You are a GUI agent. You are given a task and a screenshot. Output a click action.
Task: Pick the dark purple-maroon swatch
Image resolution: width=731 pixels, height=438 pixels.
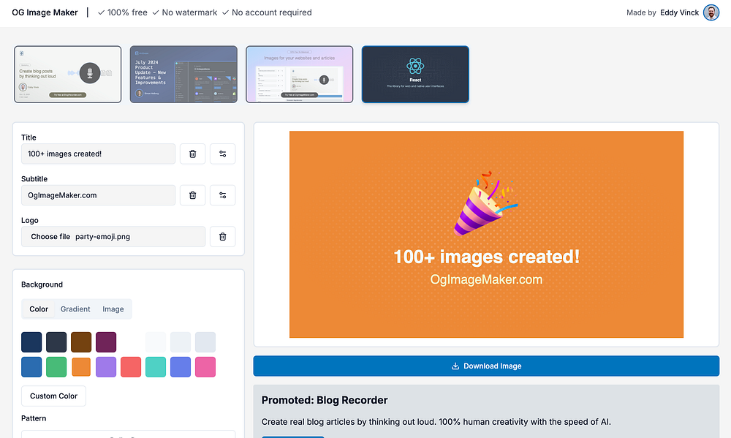[106, 342]
